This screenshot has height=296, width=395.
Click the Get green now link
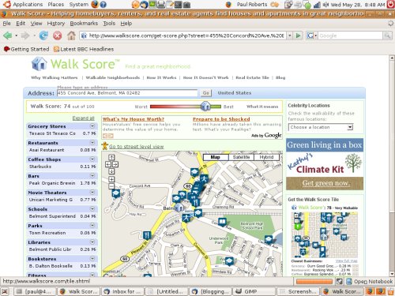point(326,183)
